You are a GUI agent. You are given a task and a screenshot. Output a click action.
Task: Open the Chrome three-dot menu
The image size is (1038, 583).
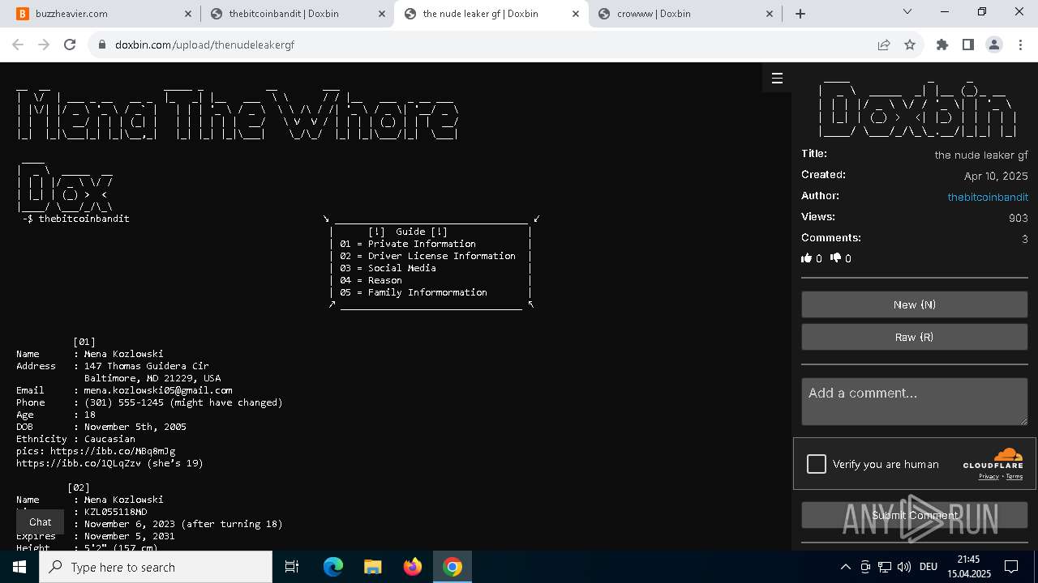coord(1020,45)
